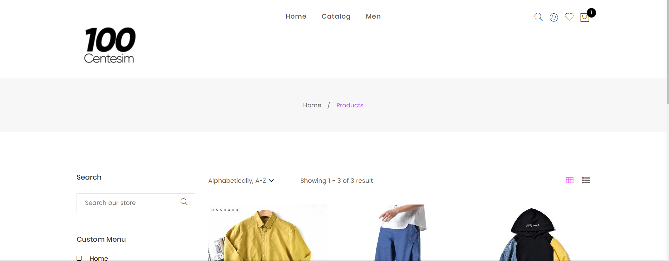Open the yellow shirt product thumbnail
Viewport: 669px width, 261px height.
[267, 233]
